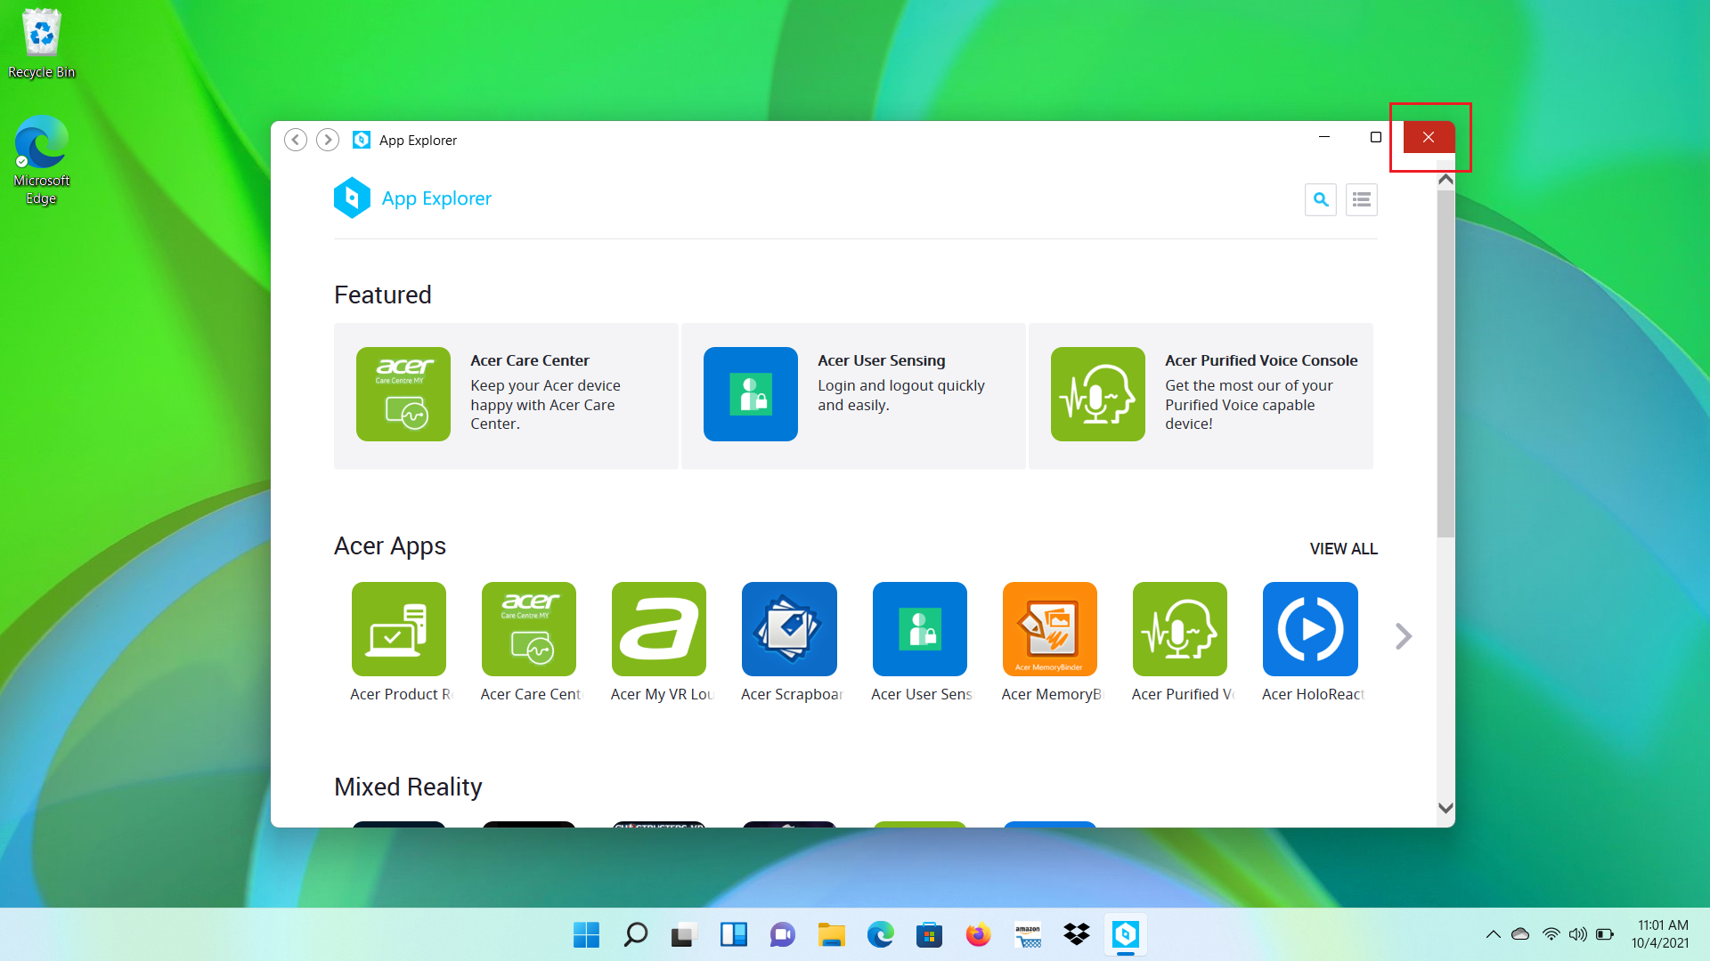The image size is (1710, 961).
Task: Open Dropbox from the taskbar
Action: coord(1077,934)
